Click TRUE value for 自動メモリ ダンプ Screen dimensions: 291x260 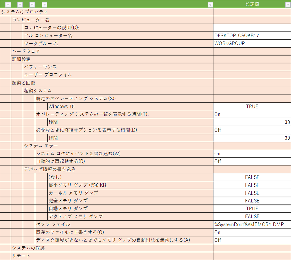252,209
